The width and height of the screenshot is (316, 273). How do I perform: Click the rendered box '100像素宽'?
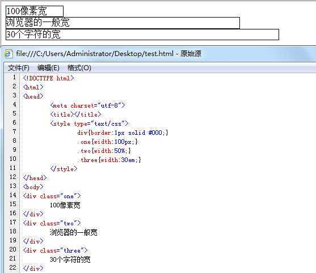click(x=35, y=11)
